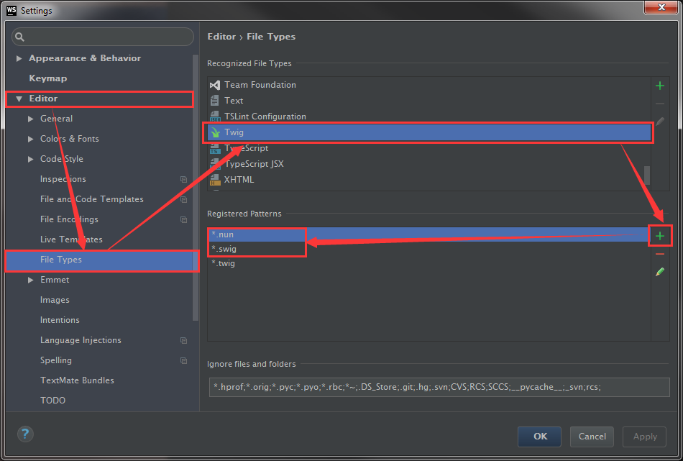This screenshot has height=461, width=683.
Task: Close the Settings window
Action: click(661, 7)
